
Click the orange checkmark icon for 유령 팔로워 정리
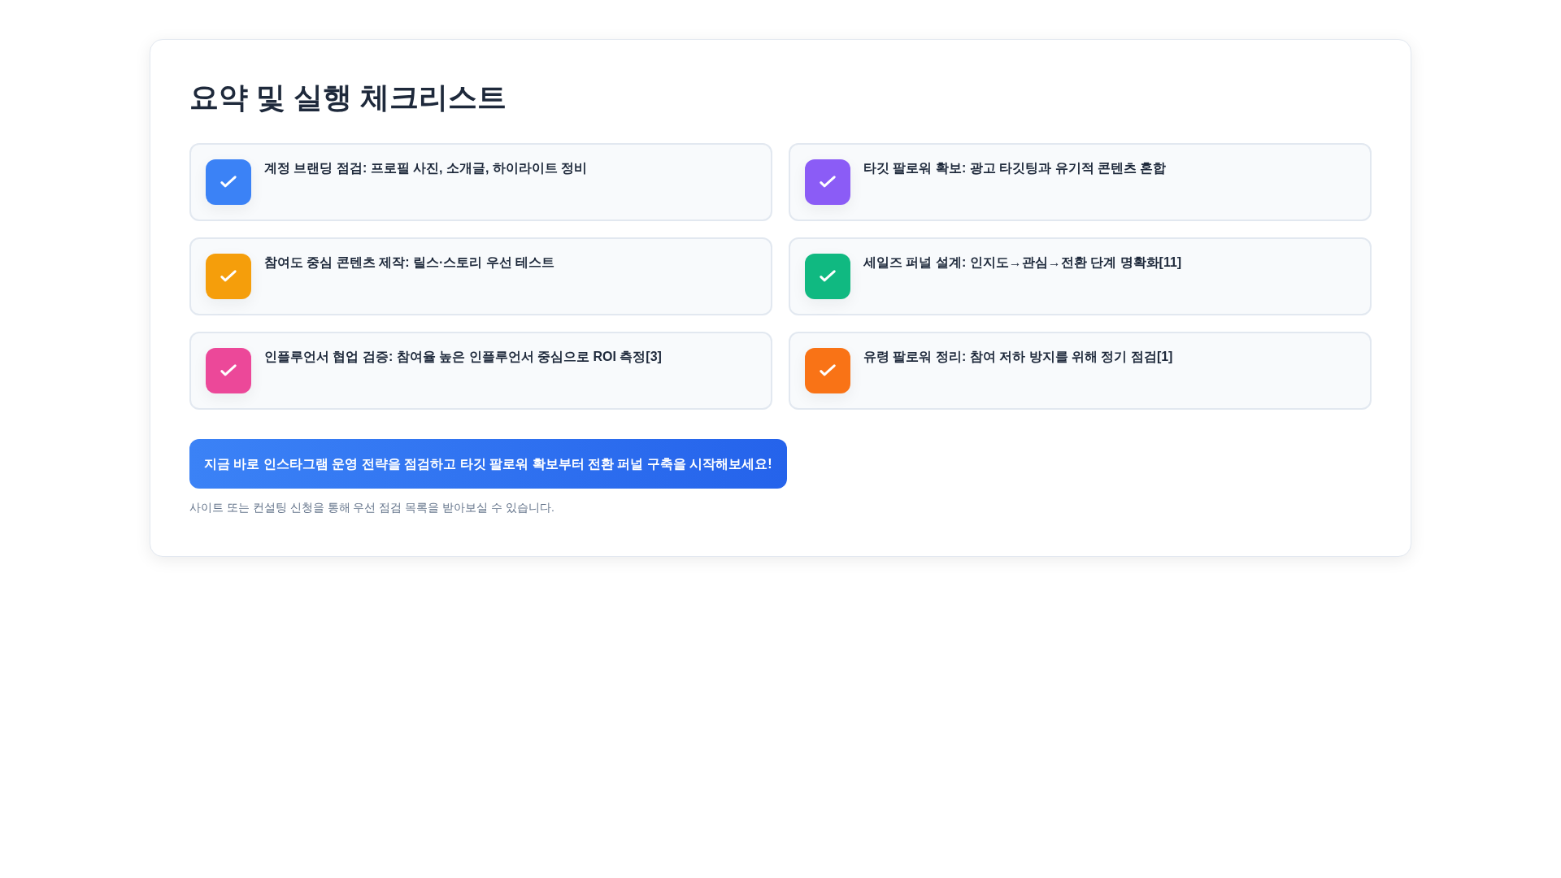click(x=827, y=370)
